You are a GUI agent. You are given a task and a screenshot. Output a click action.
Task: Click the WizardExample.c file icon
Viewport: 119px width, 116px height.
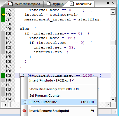[10, 4]
